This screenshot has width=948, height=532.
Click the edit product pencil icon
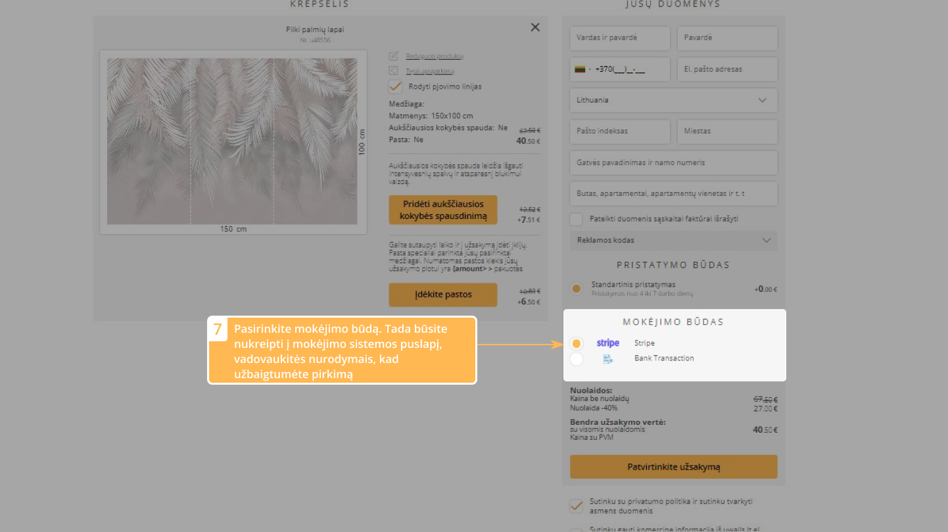coord(394,56)
